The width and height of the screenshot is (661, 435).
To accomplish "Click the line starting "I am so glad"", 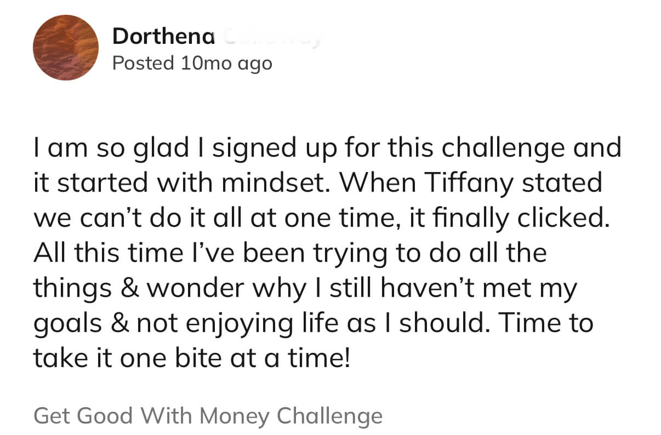I will [327, 148].
